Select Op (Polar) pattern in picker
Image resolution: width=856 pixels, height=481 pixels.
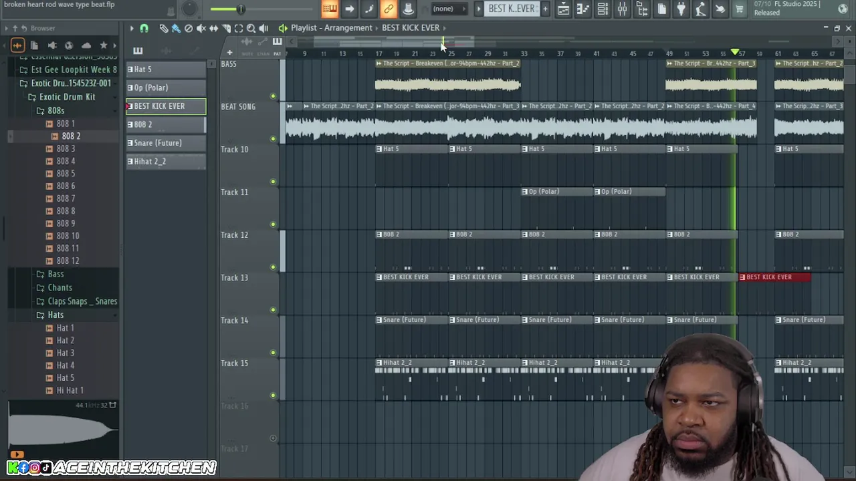[166, 88]
